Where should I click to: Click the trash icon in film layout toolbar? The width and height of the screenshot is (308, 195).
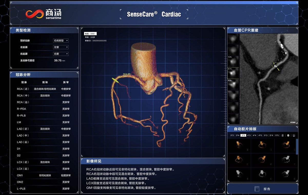(283, 135)
